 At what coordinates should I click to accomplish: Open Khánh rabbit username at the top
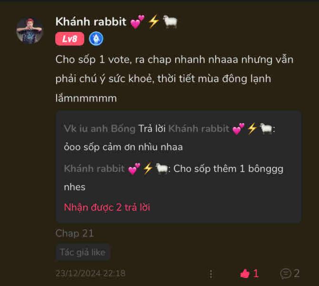[91, 21]
